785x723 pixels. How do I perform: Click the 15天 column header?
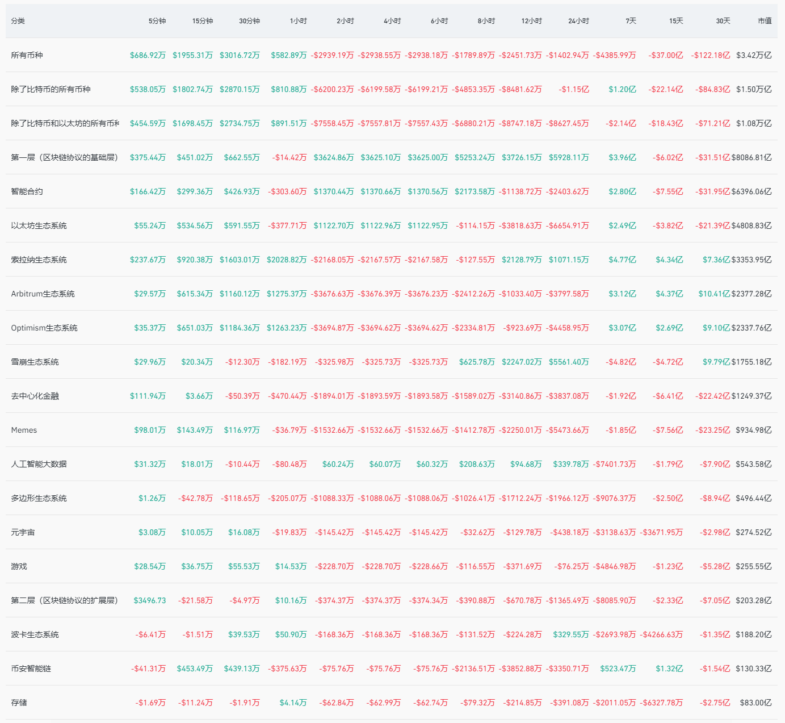(676, 21)
